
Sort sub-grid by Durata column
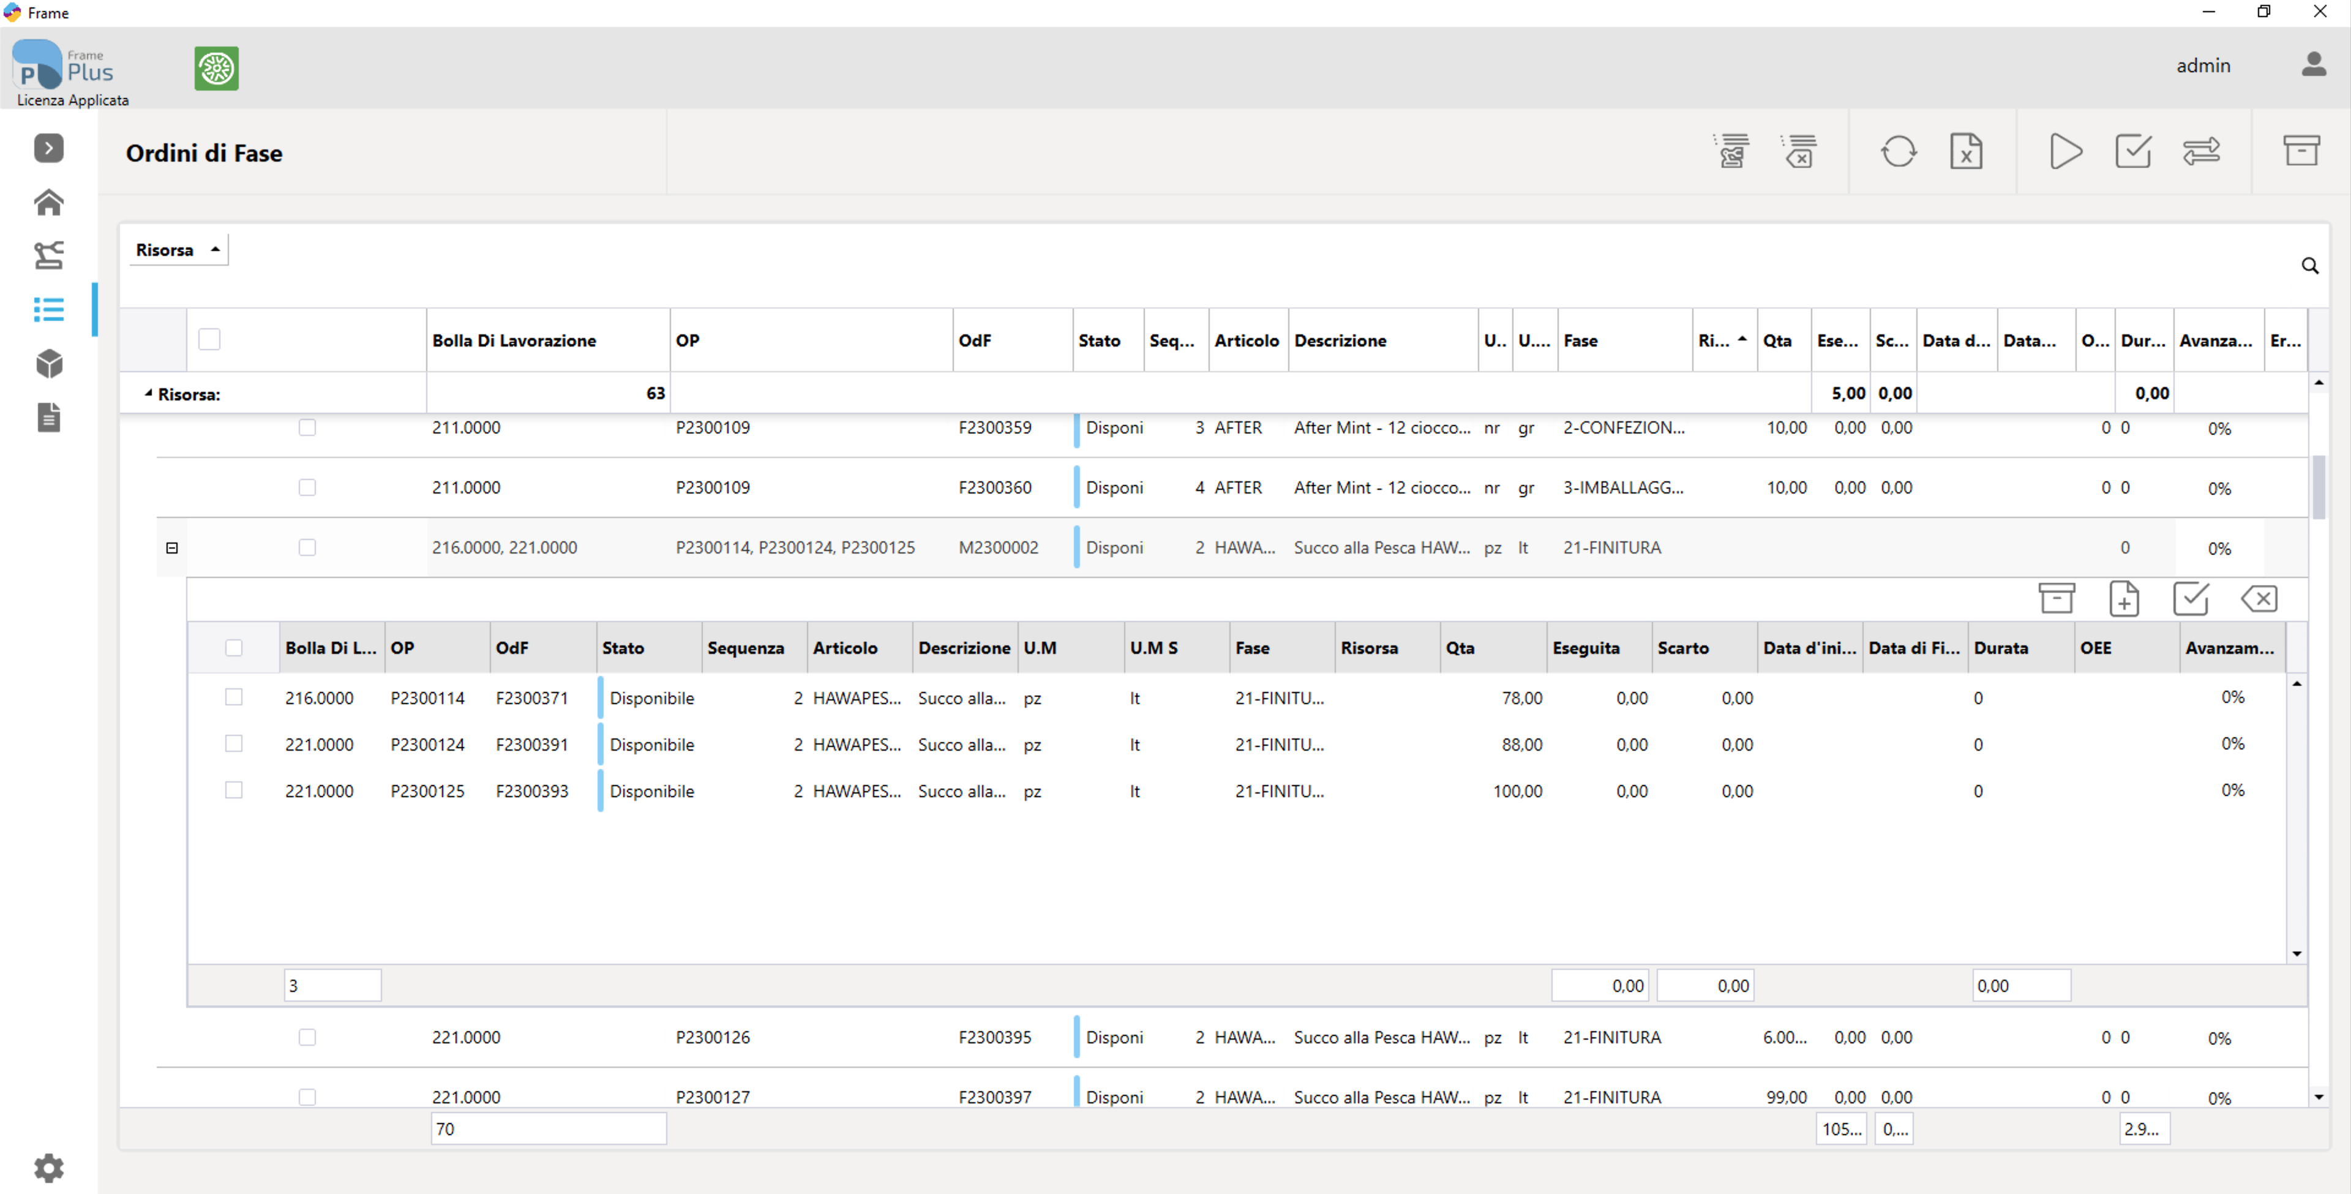pos(2020,648)
